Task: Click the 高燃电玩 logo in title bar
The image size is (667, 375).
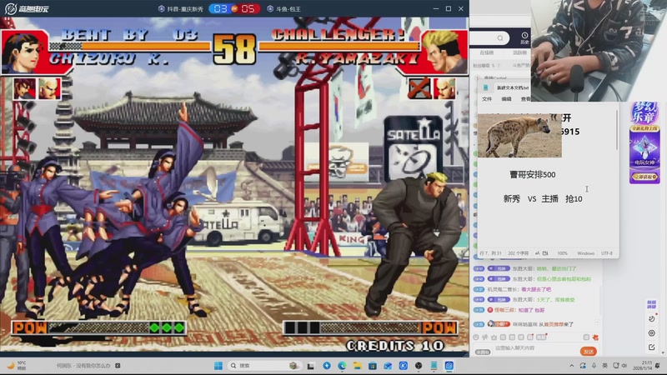Action: (x=27, y=8)
